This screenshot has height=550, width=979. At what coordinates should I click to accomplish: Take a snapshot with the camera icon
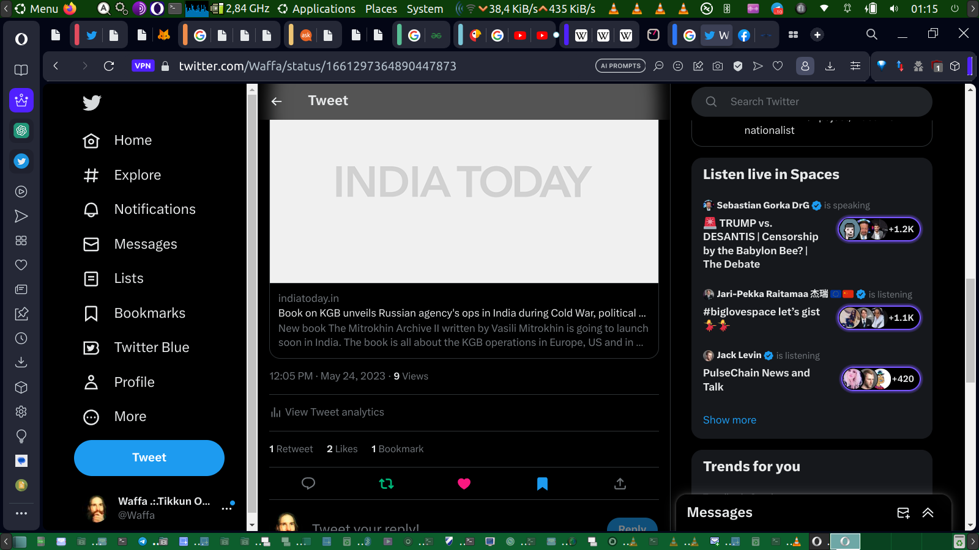[x=718, y=66]
